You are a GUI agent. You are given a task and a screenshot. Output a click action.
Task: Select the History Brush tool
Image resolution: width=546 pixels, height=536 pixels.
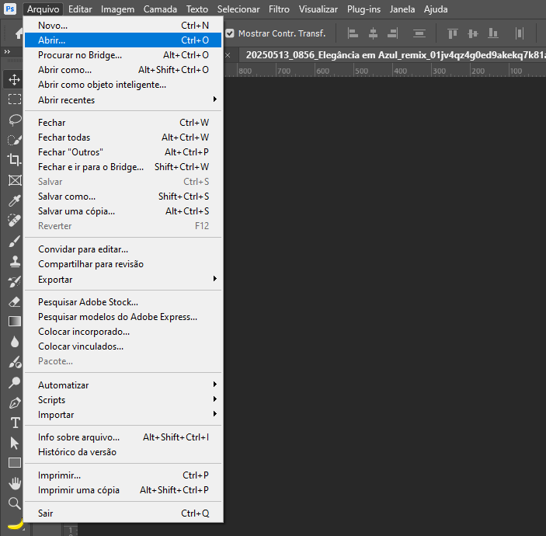[14, 281]
